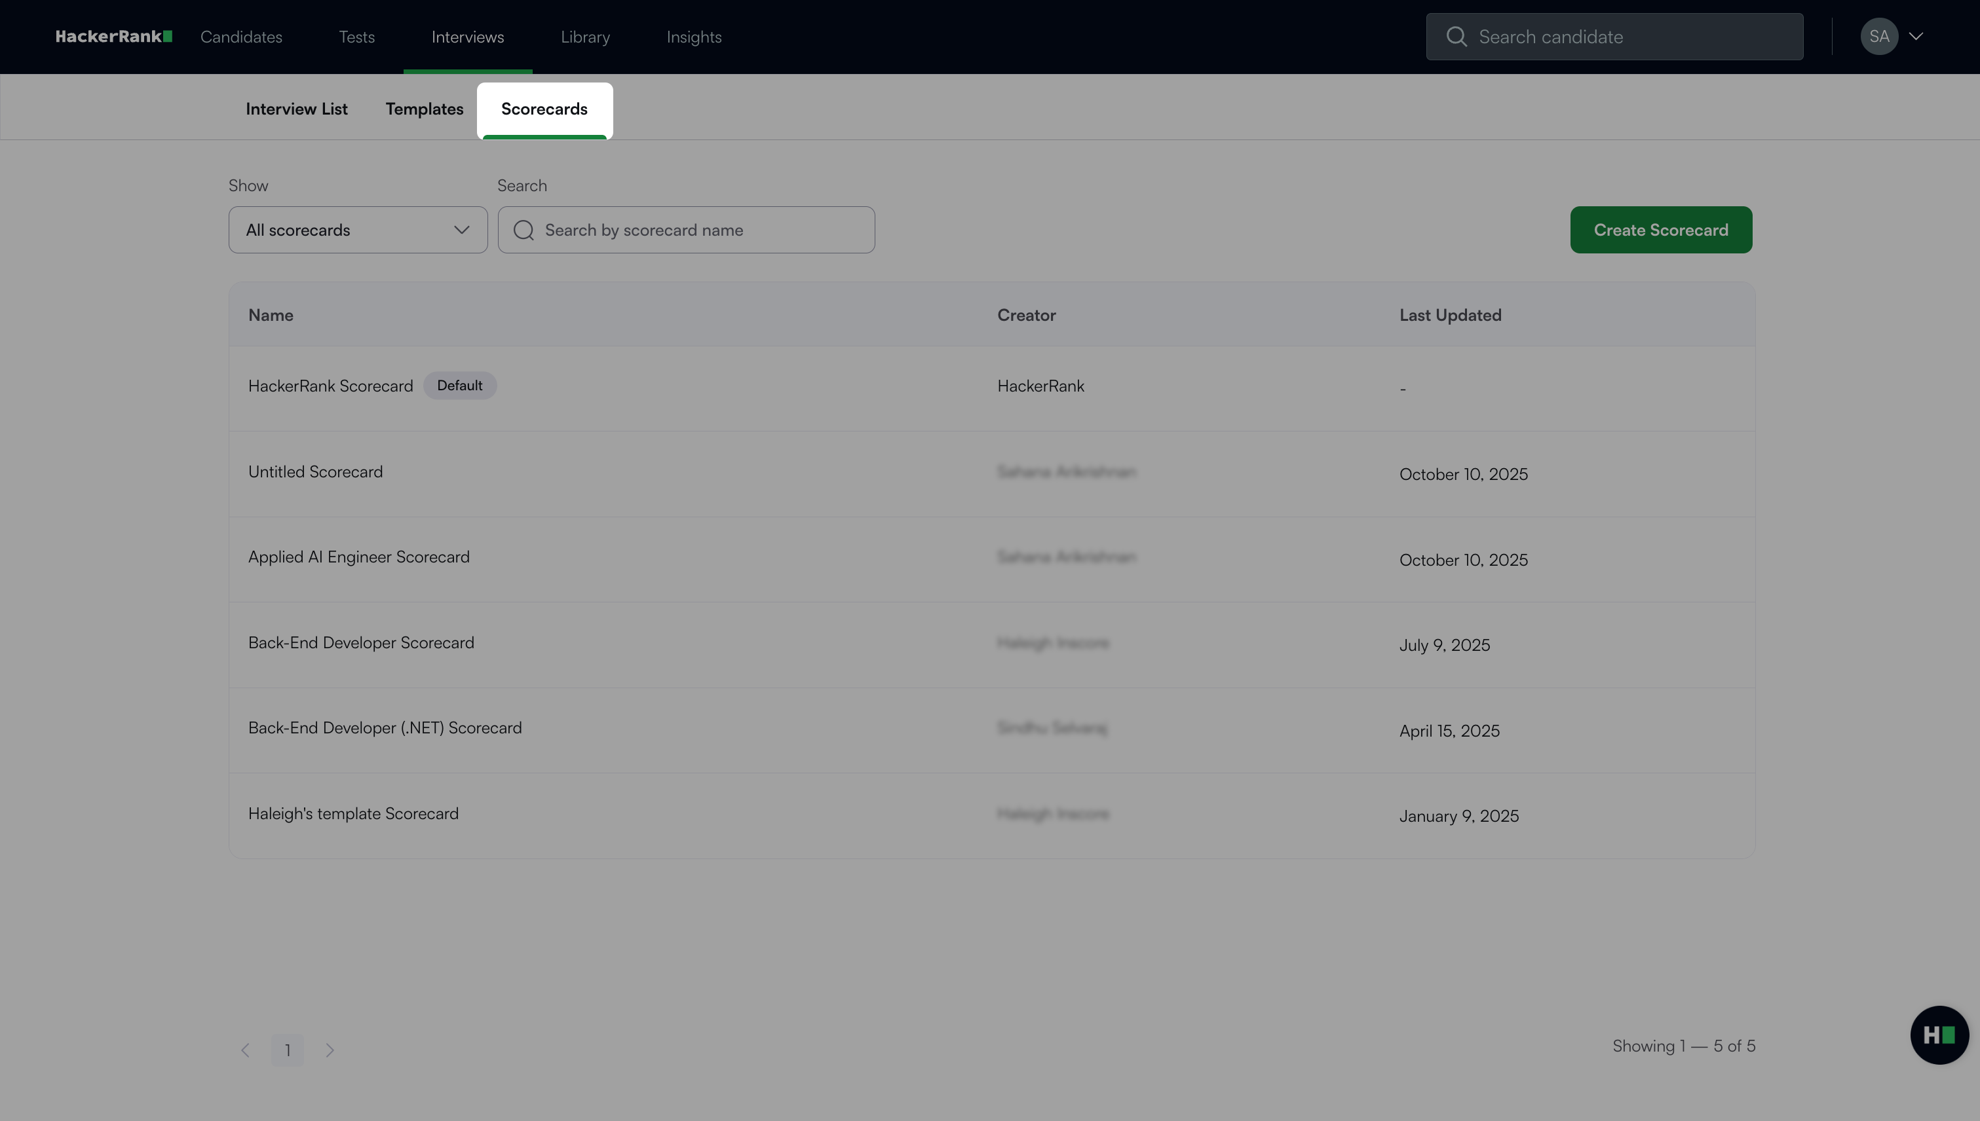Screen dimensions: 1980x1121
Task: Open the HackerRank help chat bubble
Action: tap(1939, 1035)
